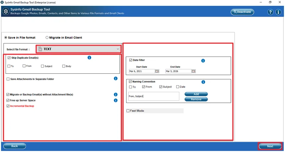This screenshot has width=285, height=152.
Task: Check the Subject option under Skip Duplicate
Action: point(42,66)
